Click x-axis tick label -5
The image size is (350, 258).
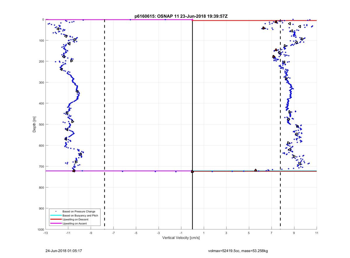136,233
